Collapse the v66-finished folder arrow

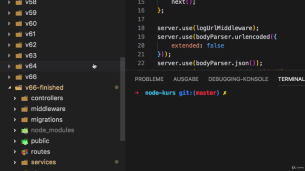(10, 87)
